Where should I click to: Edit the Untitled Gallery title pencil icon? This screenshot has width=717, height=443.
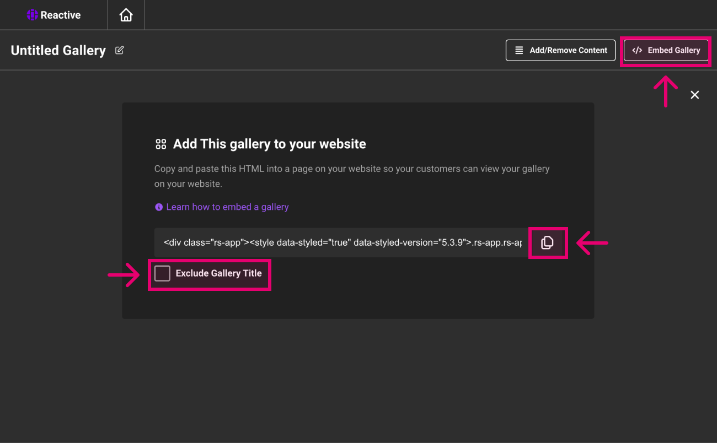119,50
